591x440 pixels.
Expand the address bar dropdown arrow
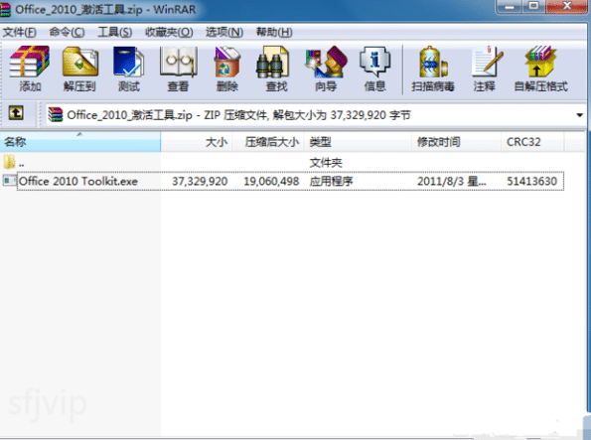(x=579, y=114)
